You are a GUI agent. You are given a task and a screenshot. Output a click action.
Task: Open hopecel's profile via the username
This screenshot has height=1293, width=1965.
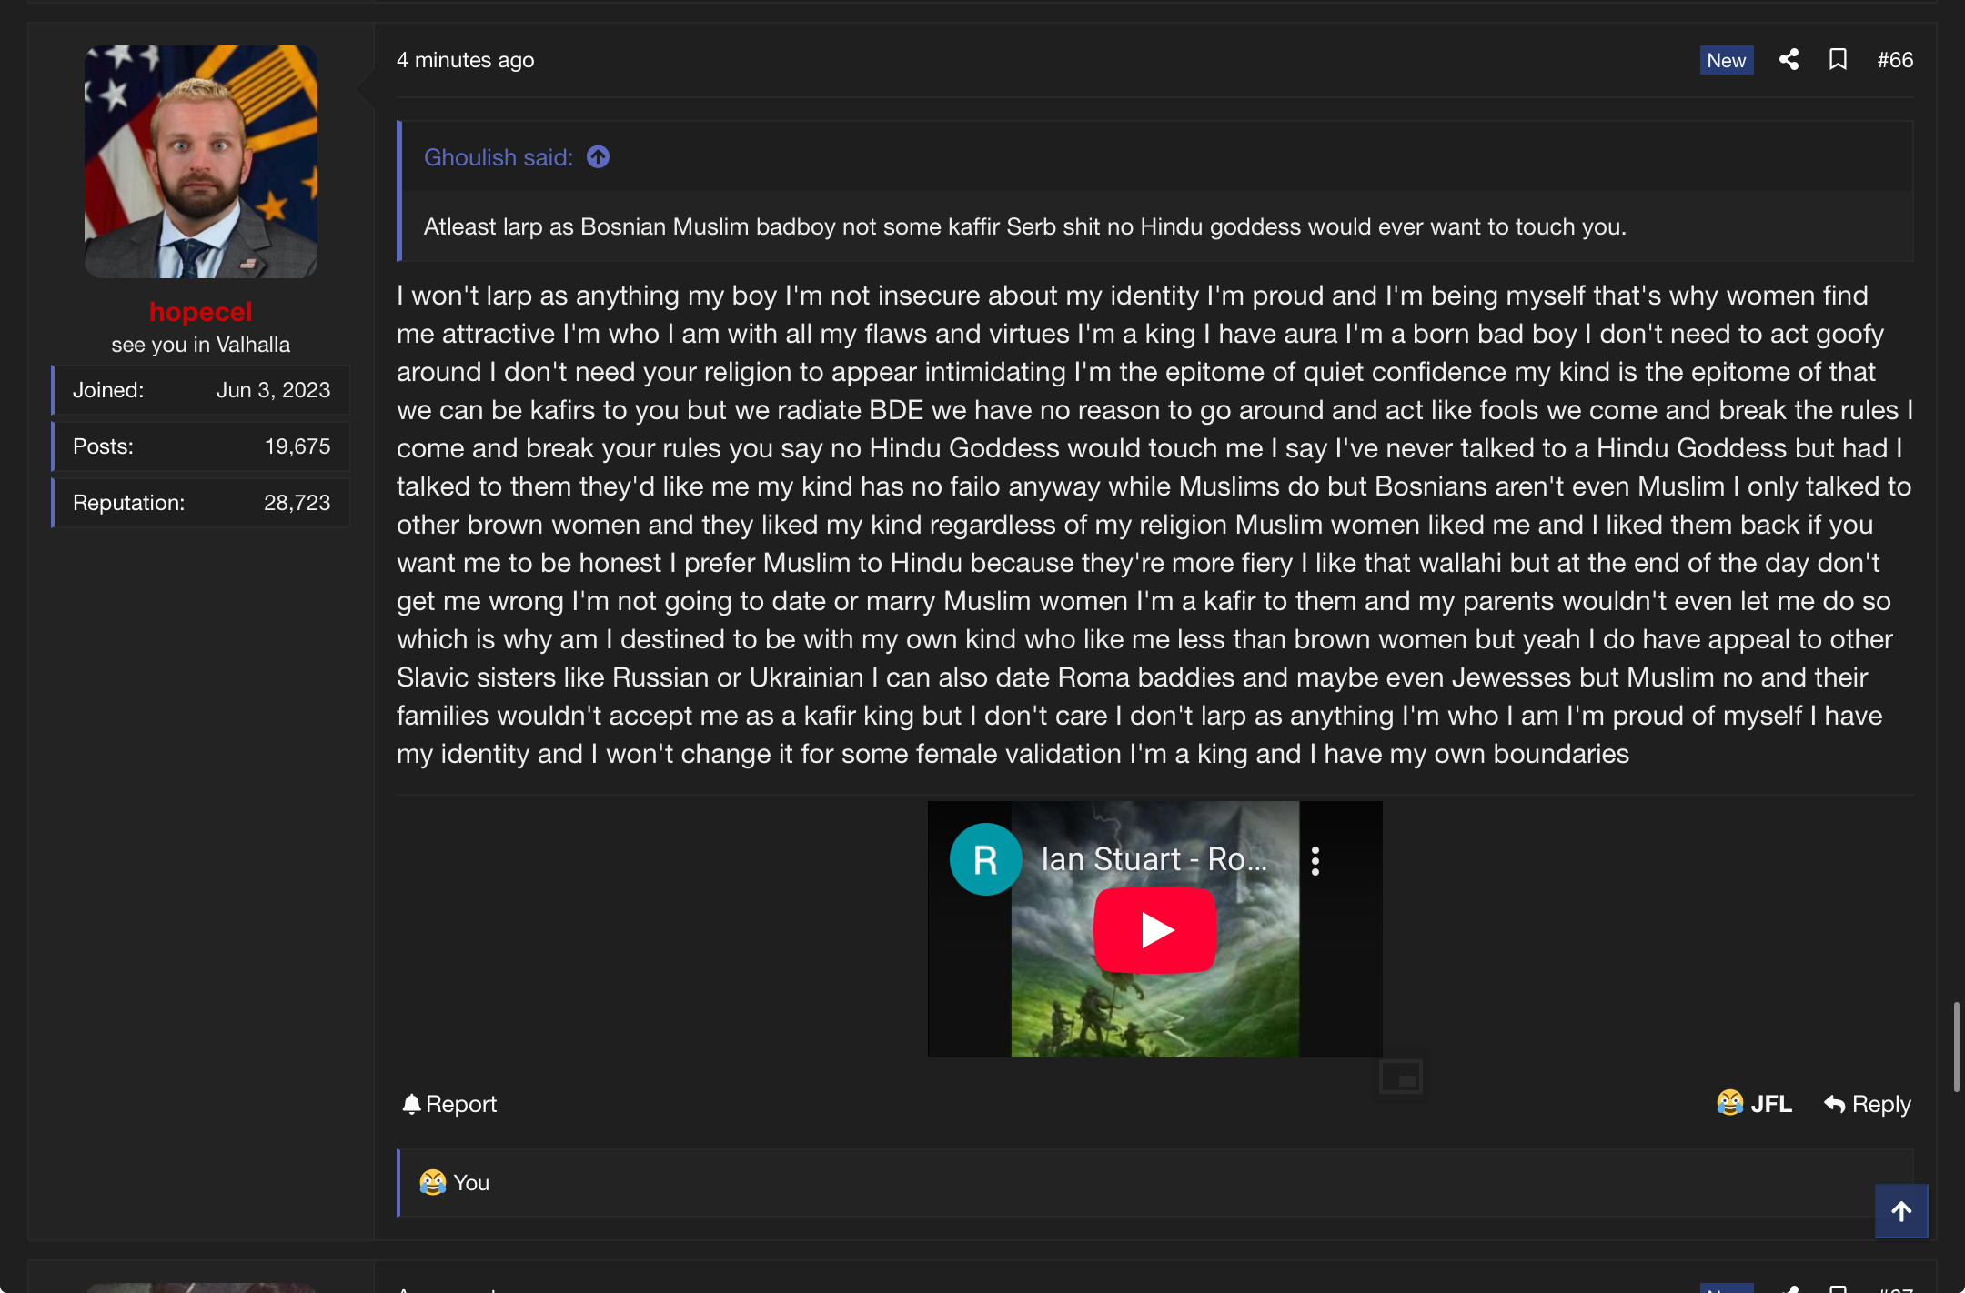pyautogui.click(x=200, y=312)
